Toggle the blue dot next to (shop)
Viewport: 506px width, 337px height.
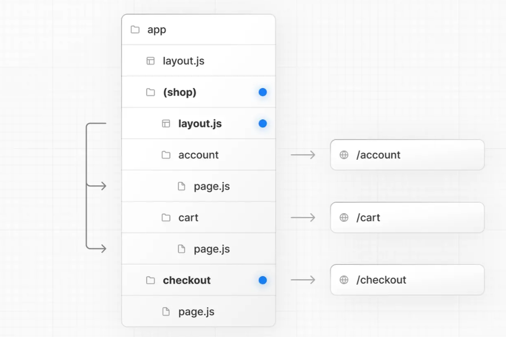pos(262,92)
